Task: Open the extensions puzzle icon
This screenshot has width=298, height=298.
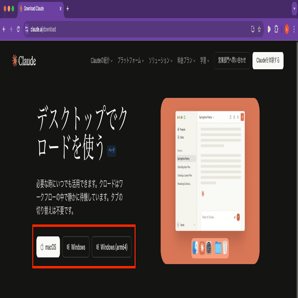Action: click(x=277, y=29)
